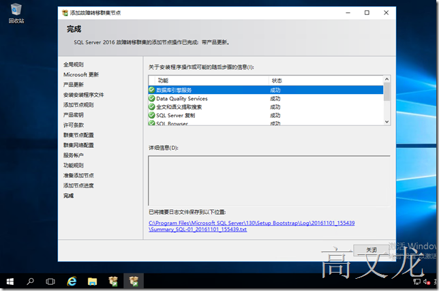Select the 数据库引擎服务 row
Image resolution: width=439 pixels, height=291 pixels.
point(266,90)
